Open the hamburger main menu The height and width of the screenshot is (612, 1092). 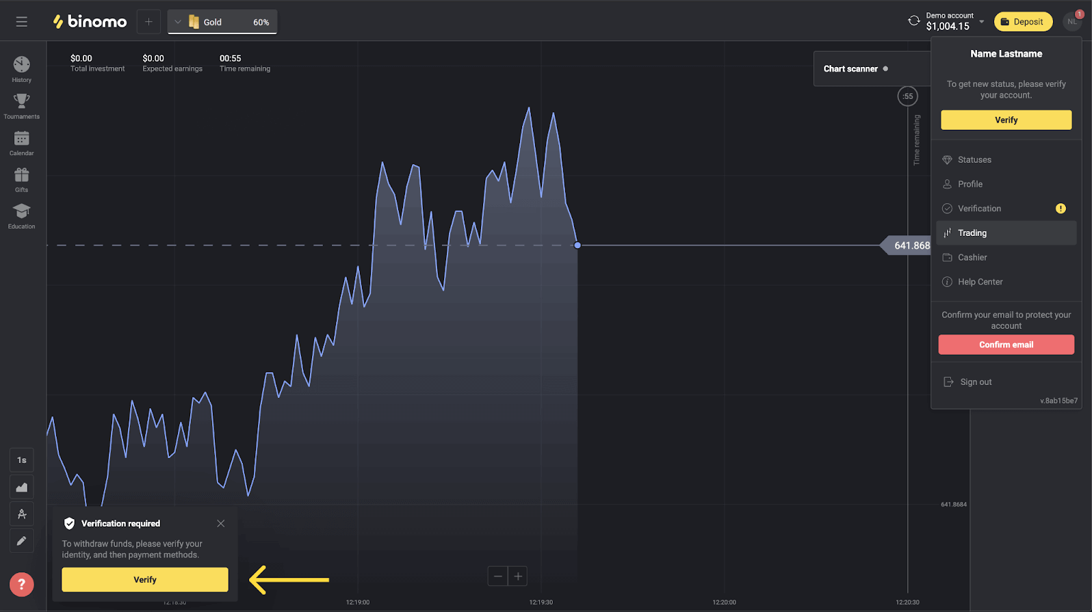tap(22, 22)
